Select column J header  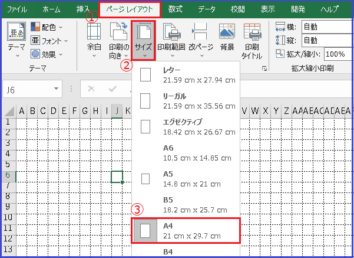pos(117,111)
